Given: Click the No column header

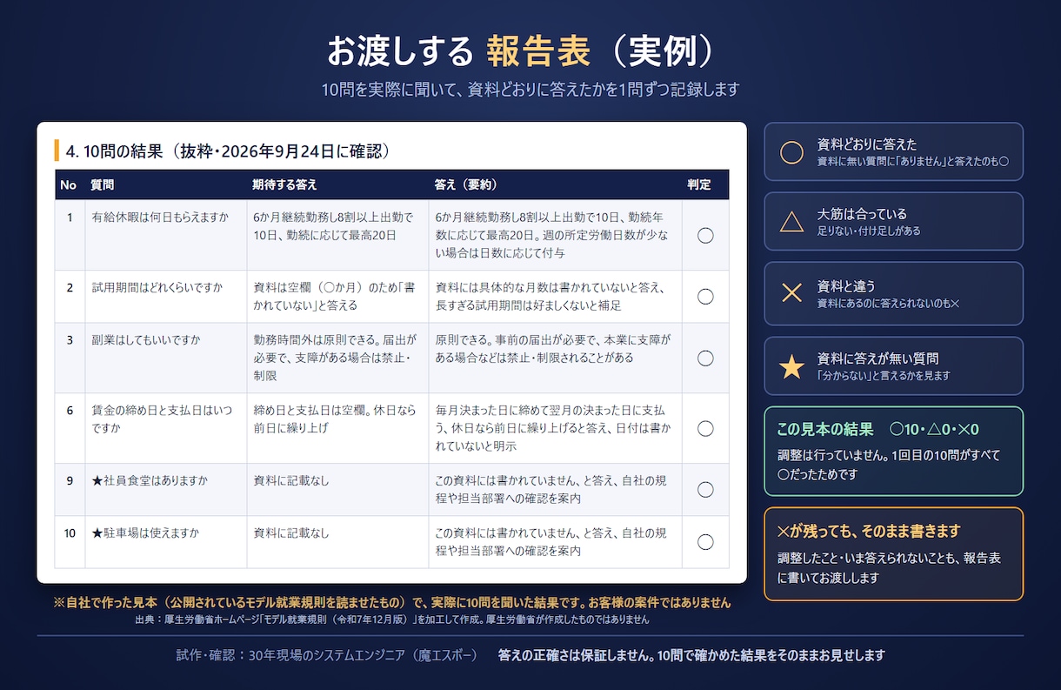Looking at the screenshot, I should pyautogui.click(x=69, y=184).
